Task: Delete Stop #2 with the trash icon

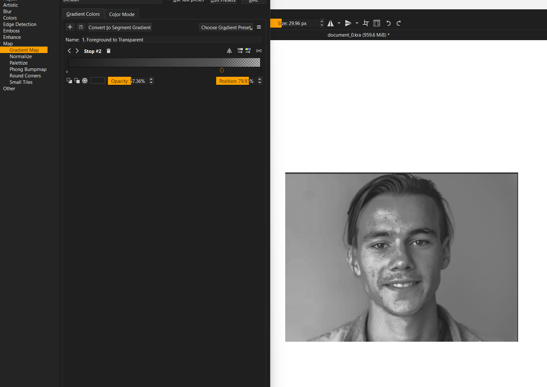Action: coord(109,51)
